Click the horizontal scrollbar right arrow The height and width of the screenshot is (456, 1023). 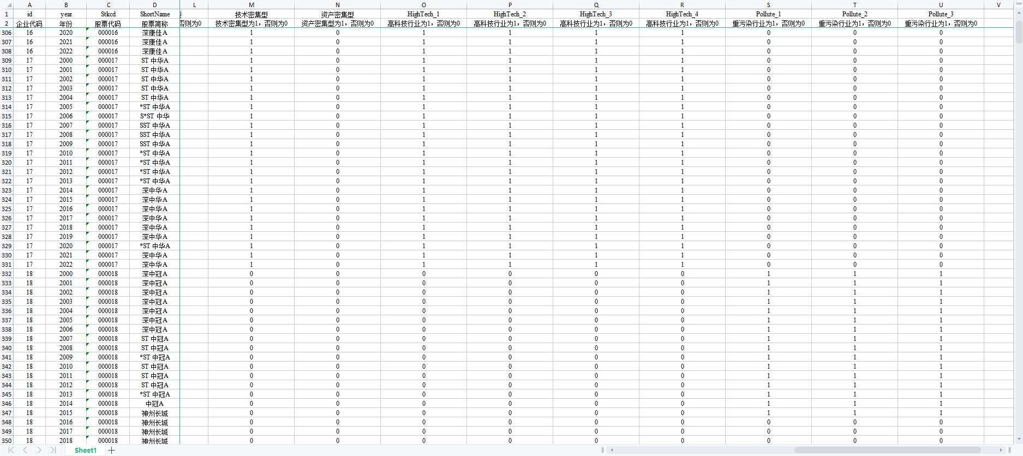point(1001,450)
